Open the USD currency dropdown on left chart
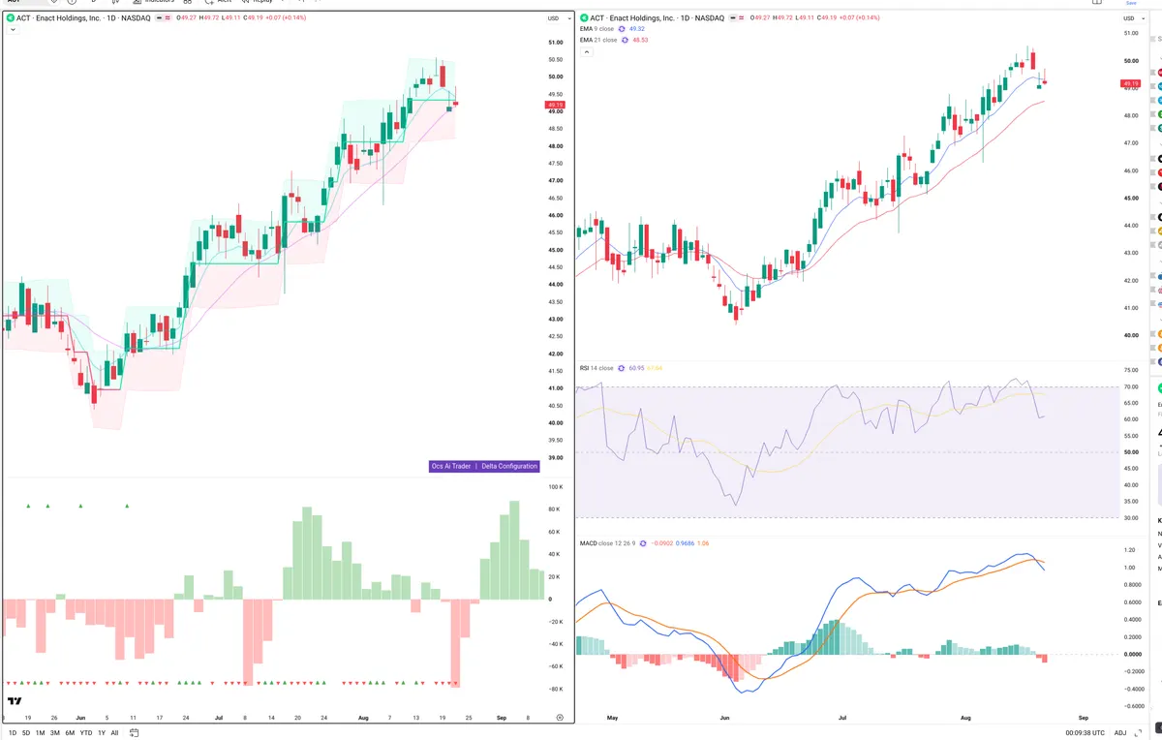This screenshot has height=740, width=1162. click(x=556, y=18)
